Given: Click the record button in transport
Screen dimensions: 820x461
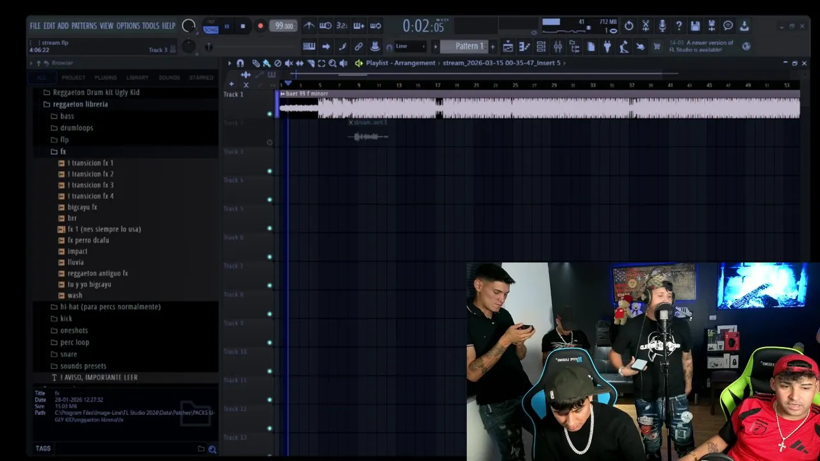Looking at the screenshot, I should [x=260, y=26].
